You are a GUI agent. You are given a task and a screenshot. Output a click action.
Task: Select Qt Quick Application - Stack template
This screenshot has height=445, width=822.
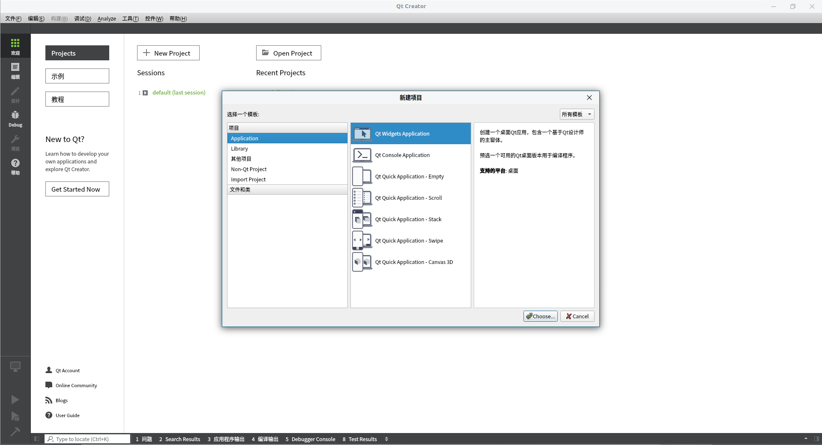[x=411, y=219]
